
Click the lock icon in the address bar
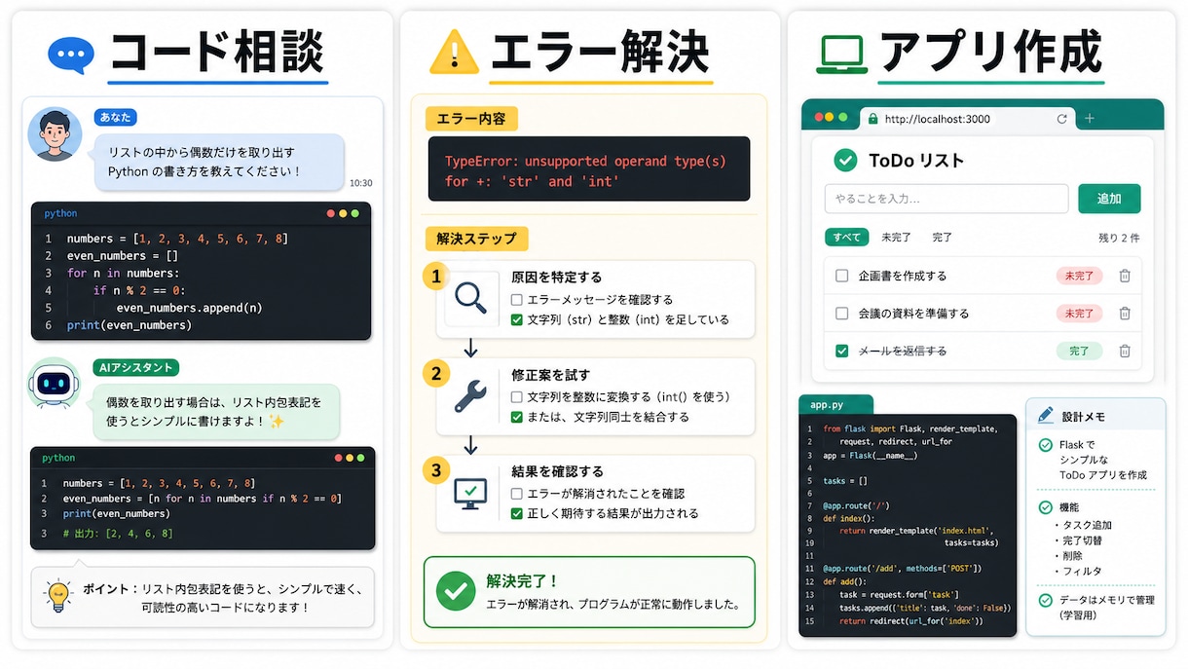pos(872,119)
